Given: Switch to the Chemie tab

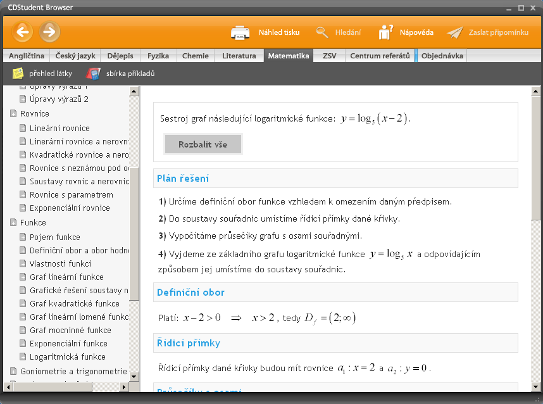Looking at the screenshot, I should pyautogui.click(x=196, y=56).
